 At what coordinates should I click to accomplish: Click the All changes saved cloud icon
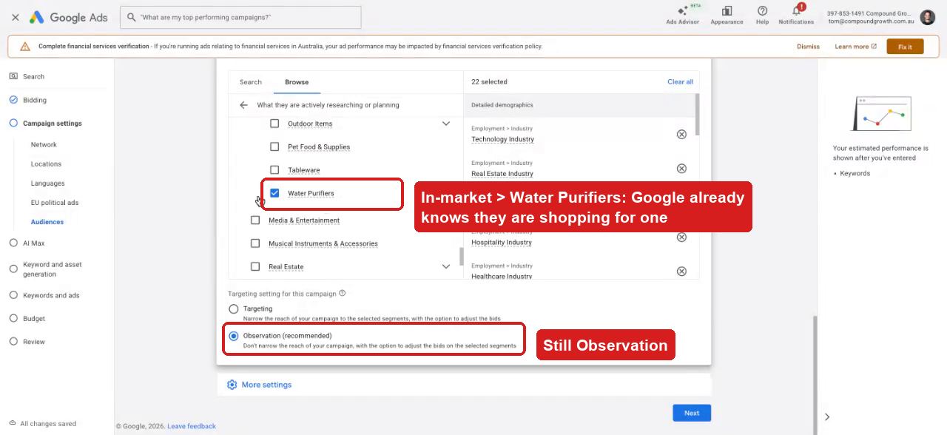tap(13, 423)
